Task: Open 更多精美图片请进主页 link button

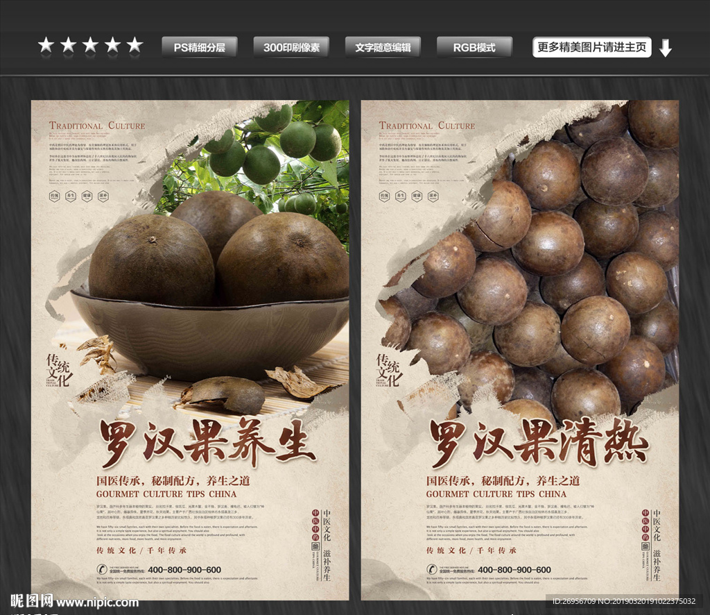Action: coord(592,47)
